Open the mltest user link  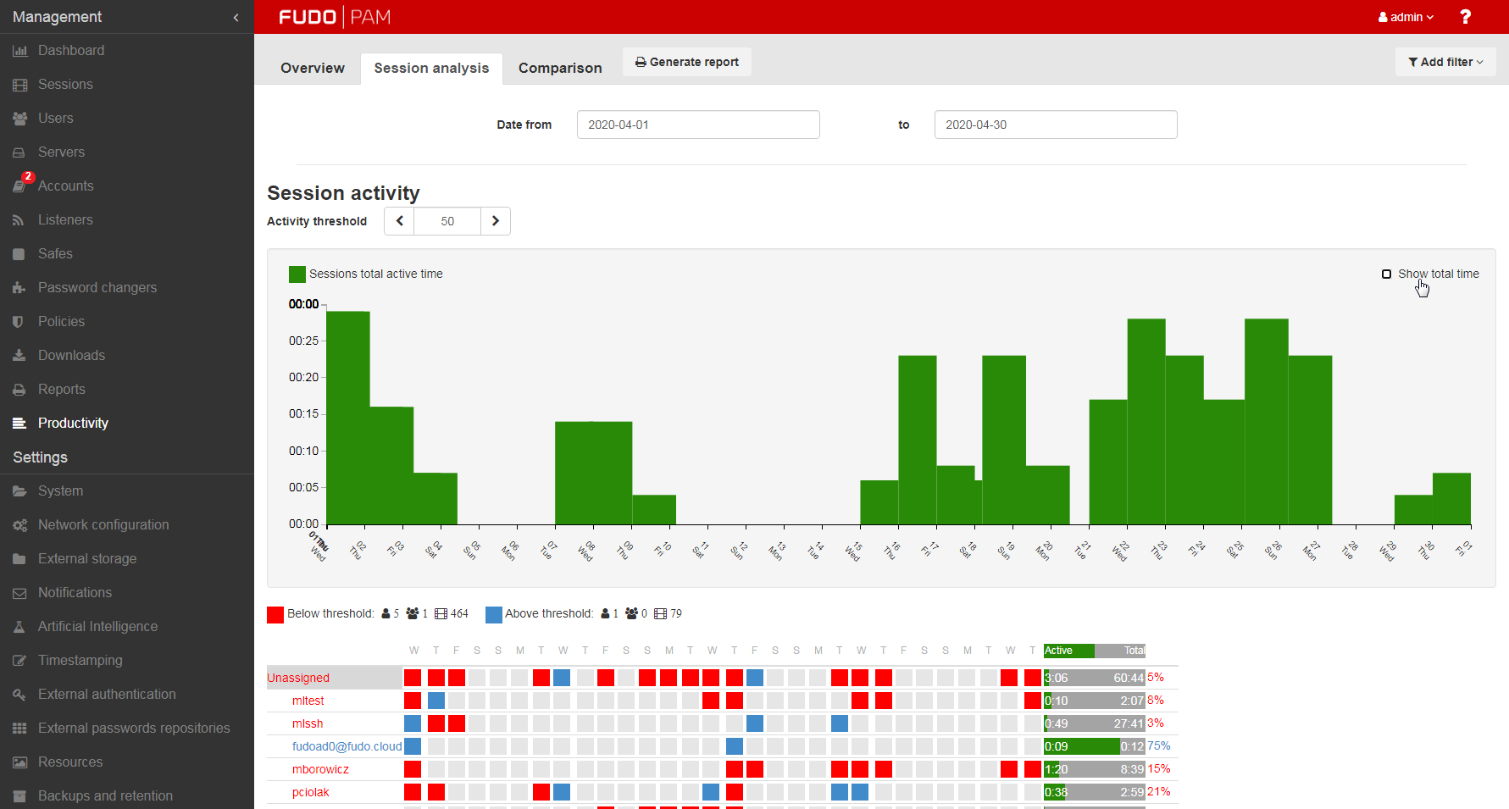click(x=308, y=701)
